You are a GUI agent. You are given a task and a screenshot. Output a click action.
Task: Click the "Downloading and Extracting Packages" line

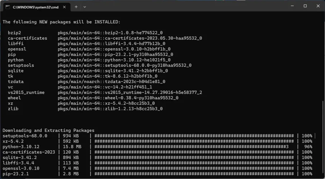tap(48, 130)
